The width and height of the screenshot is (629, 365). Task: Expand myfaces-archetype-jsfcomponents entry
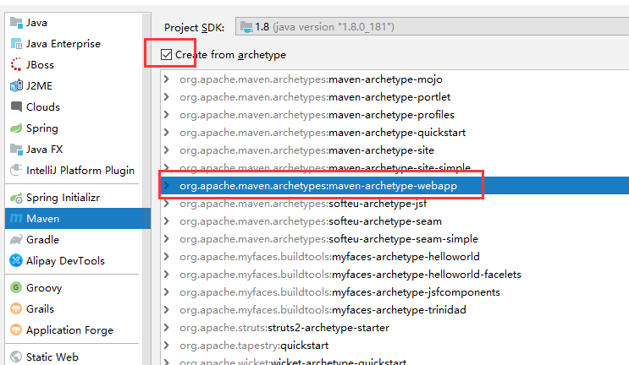point(167,292)
